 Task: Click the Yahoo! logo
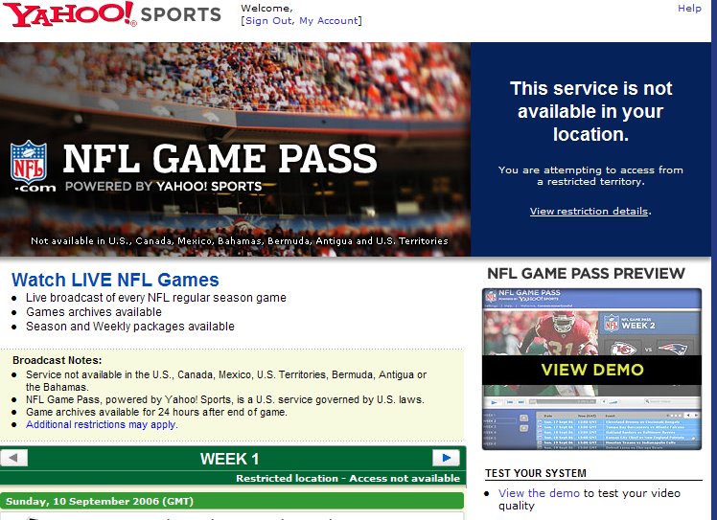(x=67, y=14)
